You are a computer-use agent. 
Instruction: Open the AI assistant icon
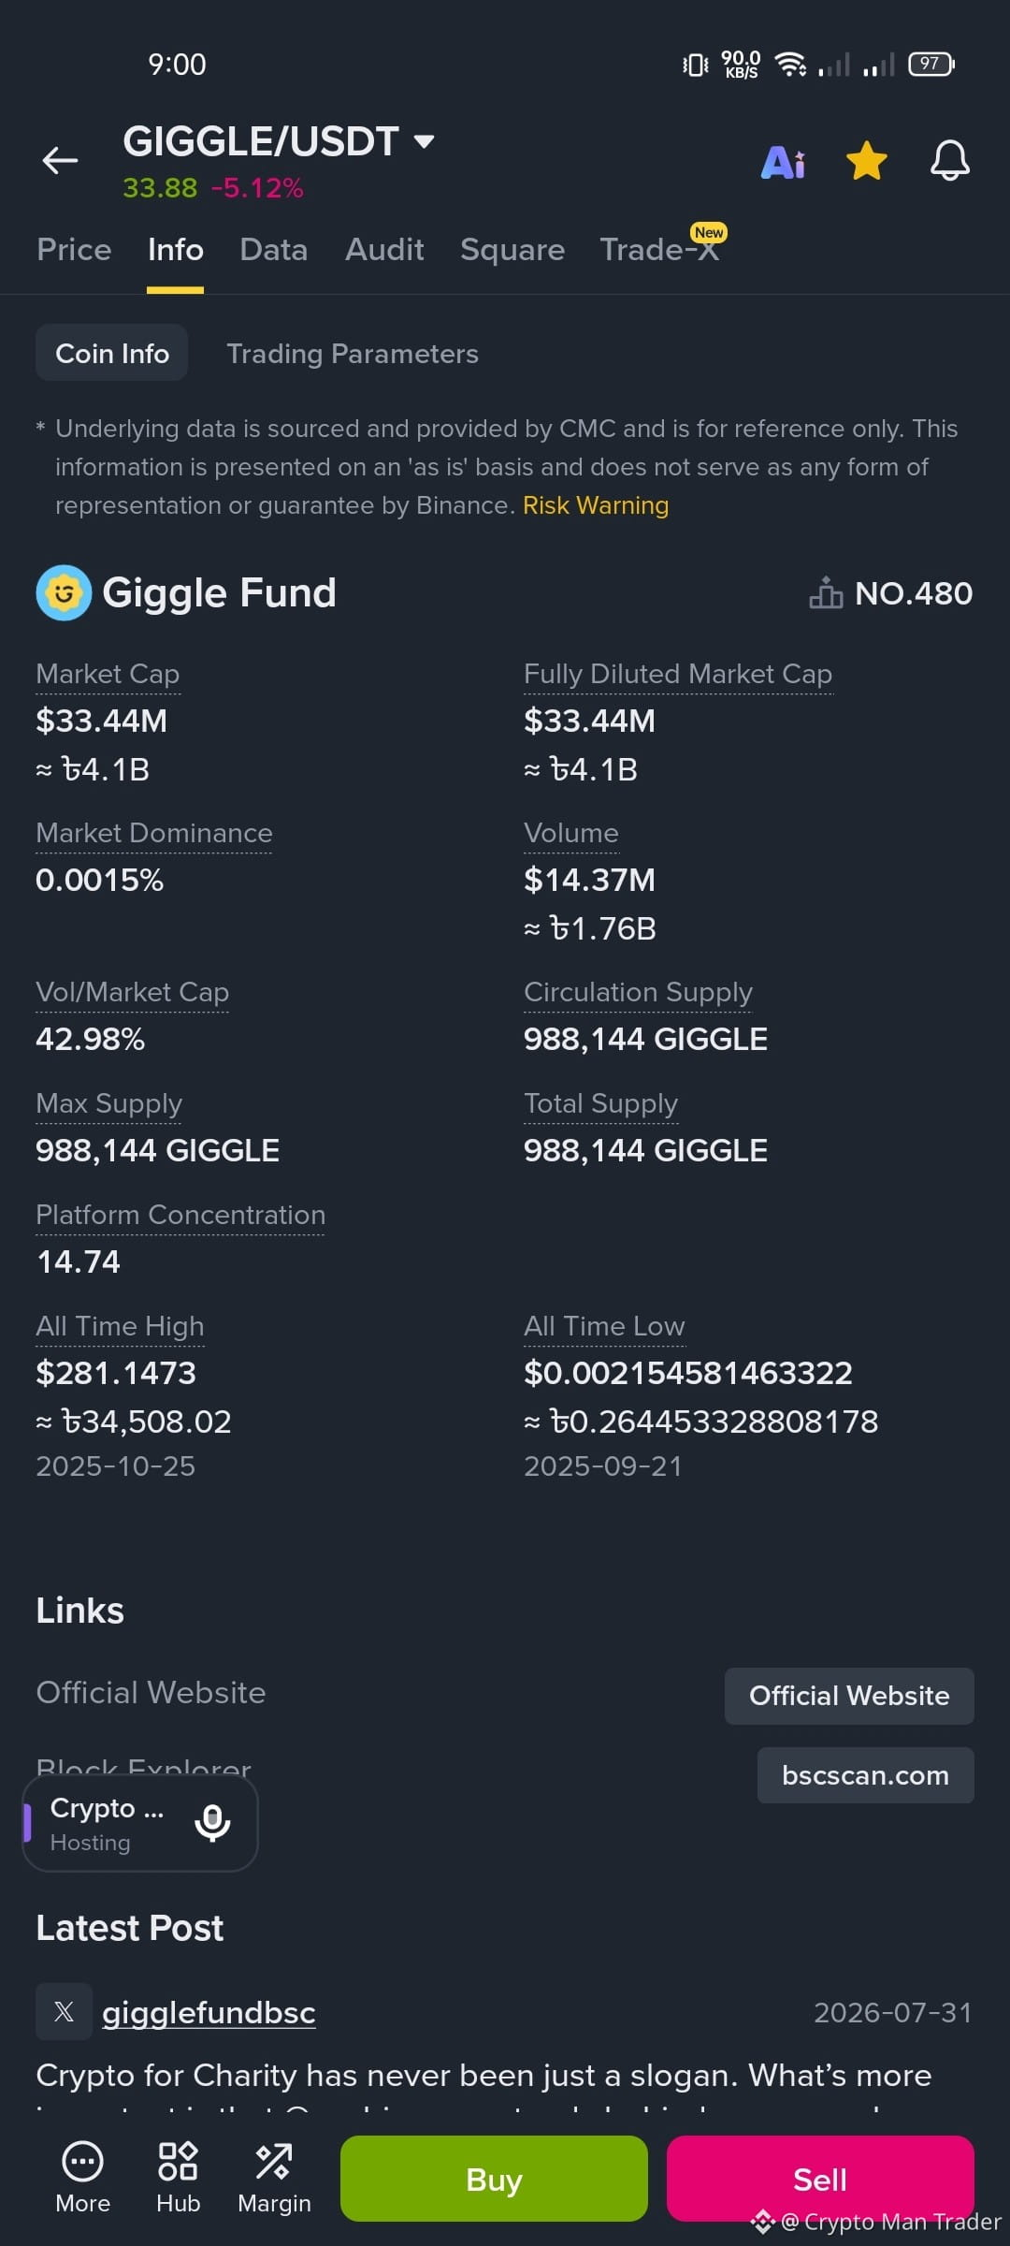(784, 162)
